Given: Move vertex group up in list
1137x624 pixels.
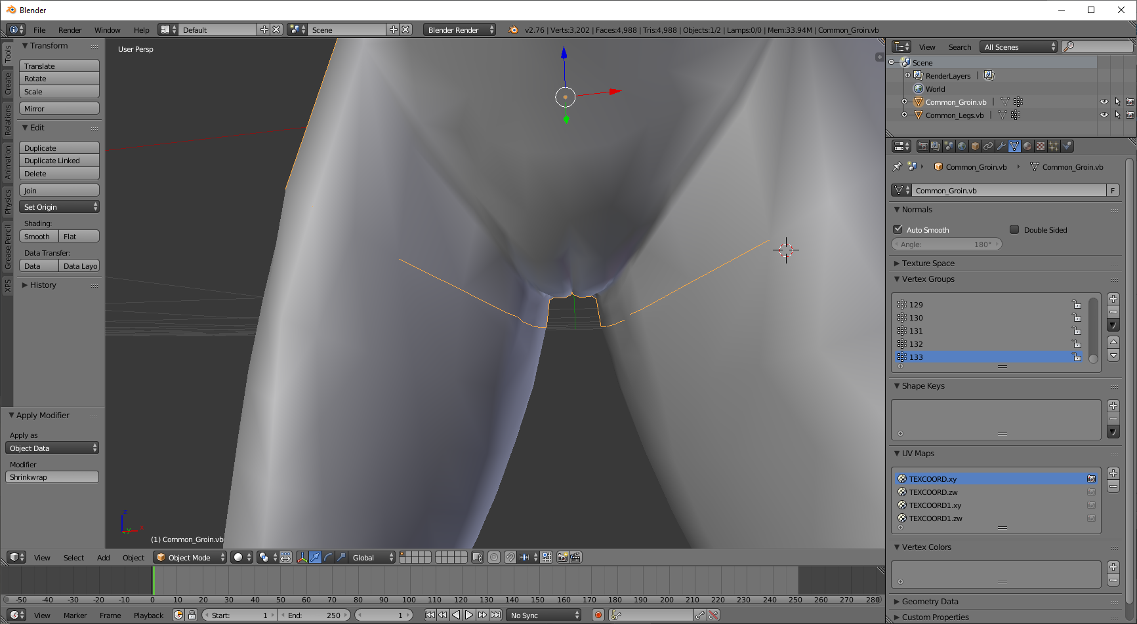Looking at the screenshot, I should (x=1113, y=342).
